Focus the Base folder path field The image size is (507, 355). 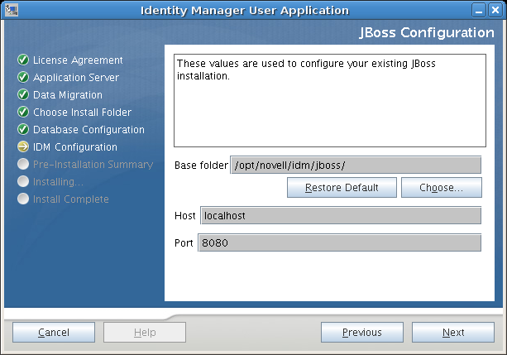(356, 166)
